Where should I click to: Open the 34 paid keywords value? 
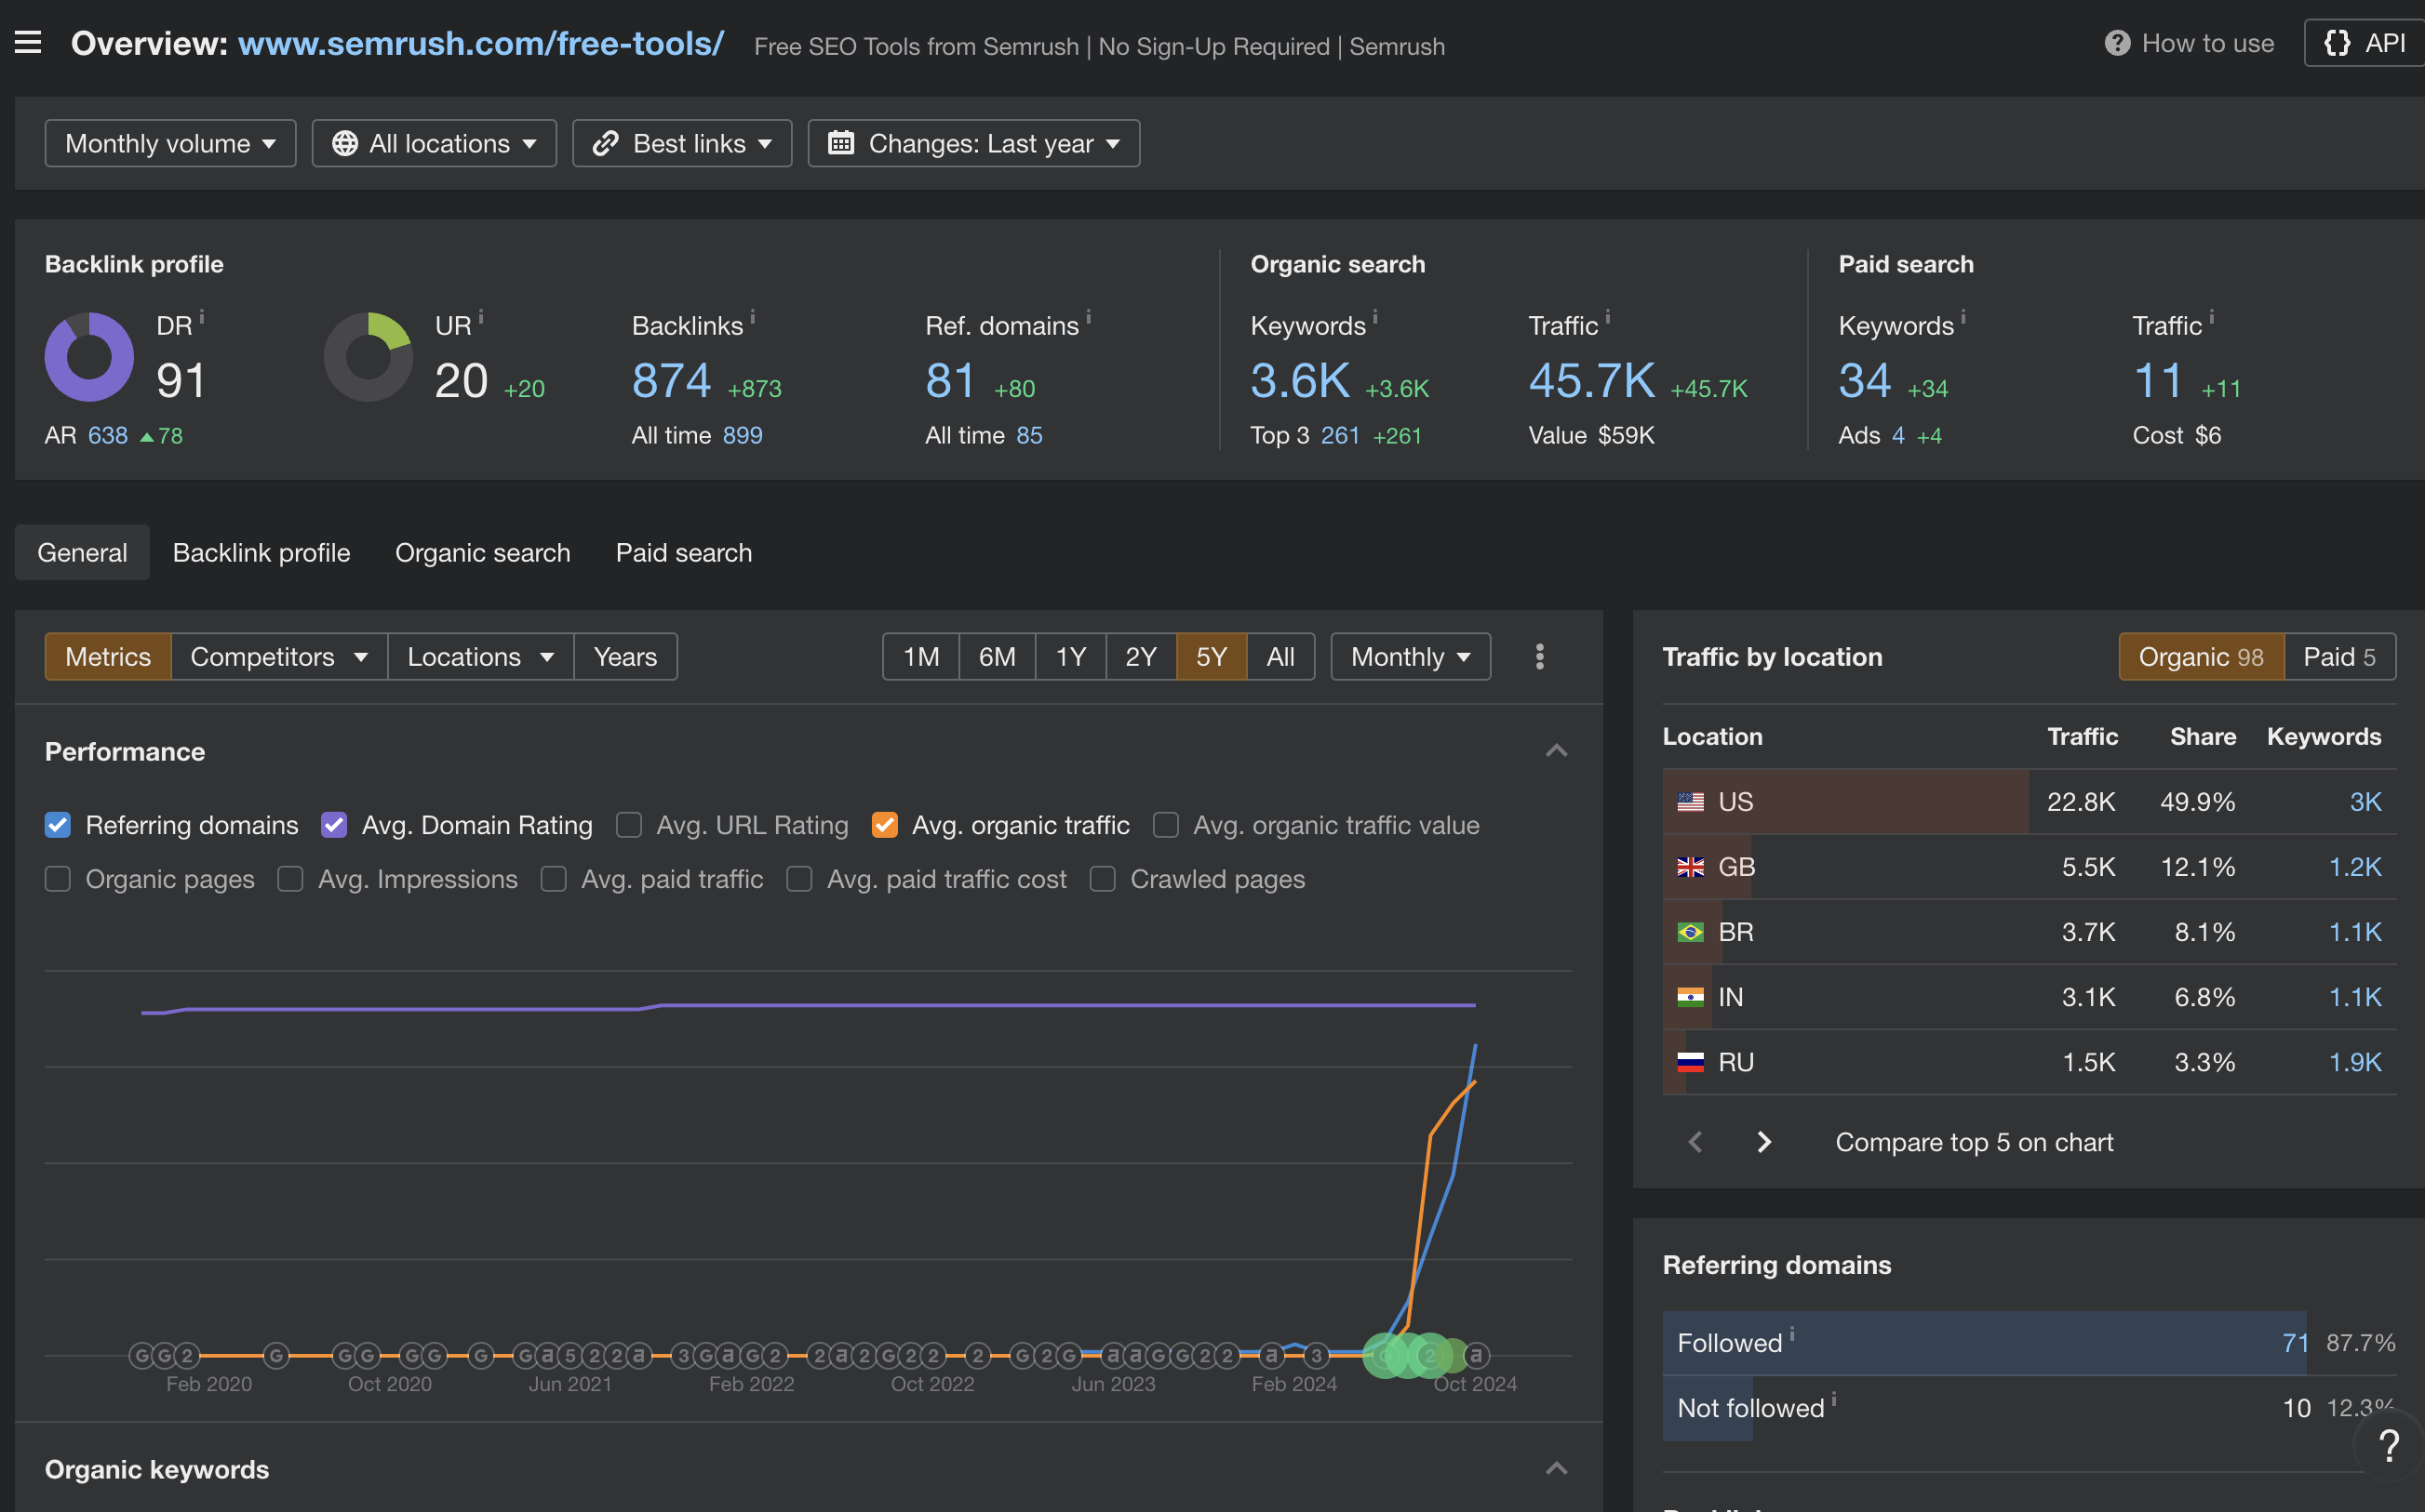(x=1865, y=381)
